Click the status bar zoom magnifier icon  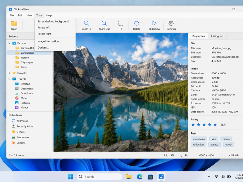tap(166, 155)
